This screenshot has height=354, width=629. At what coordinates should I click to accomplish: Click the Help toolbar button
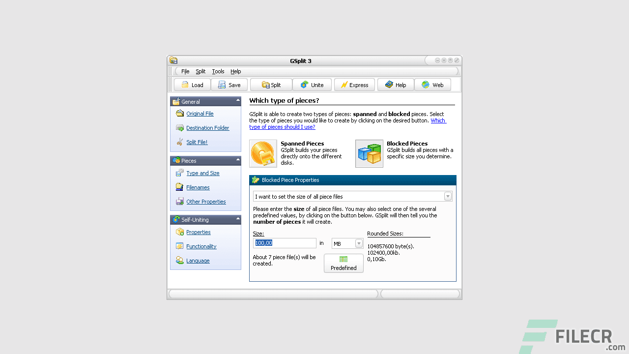(396, 85)
